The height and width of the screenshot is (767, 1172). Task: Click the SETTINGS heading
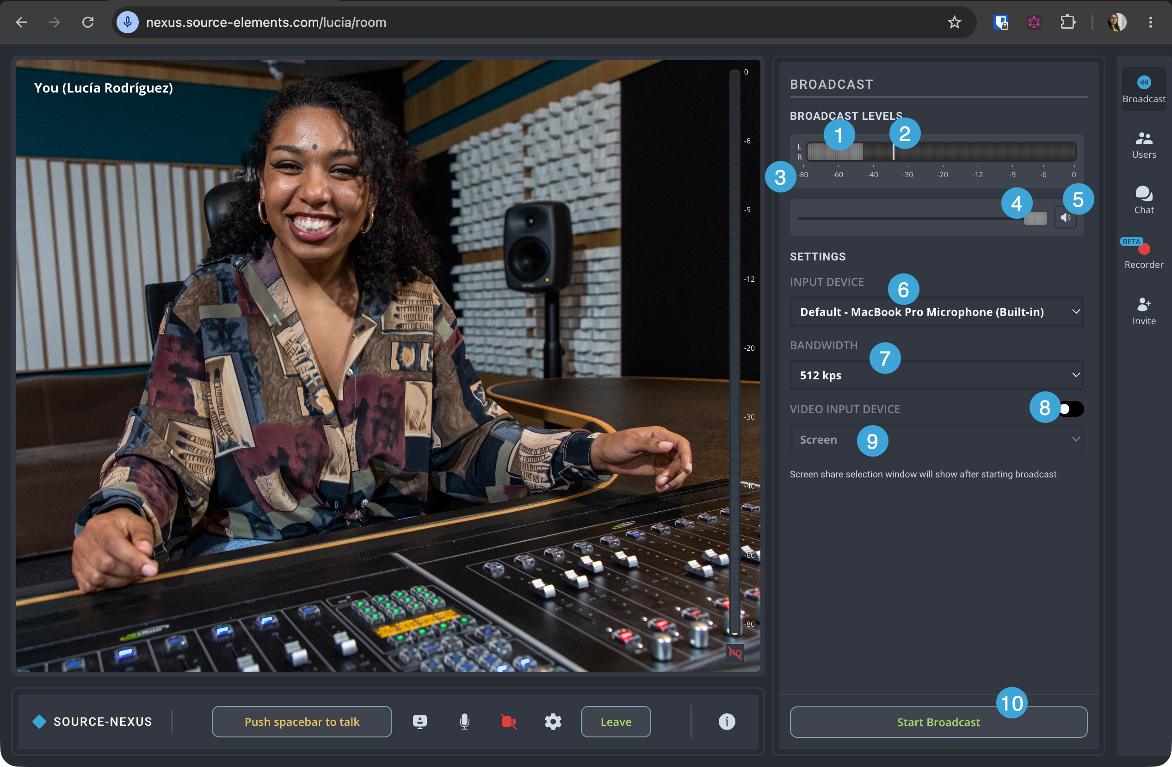[x=817, y=257]
